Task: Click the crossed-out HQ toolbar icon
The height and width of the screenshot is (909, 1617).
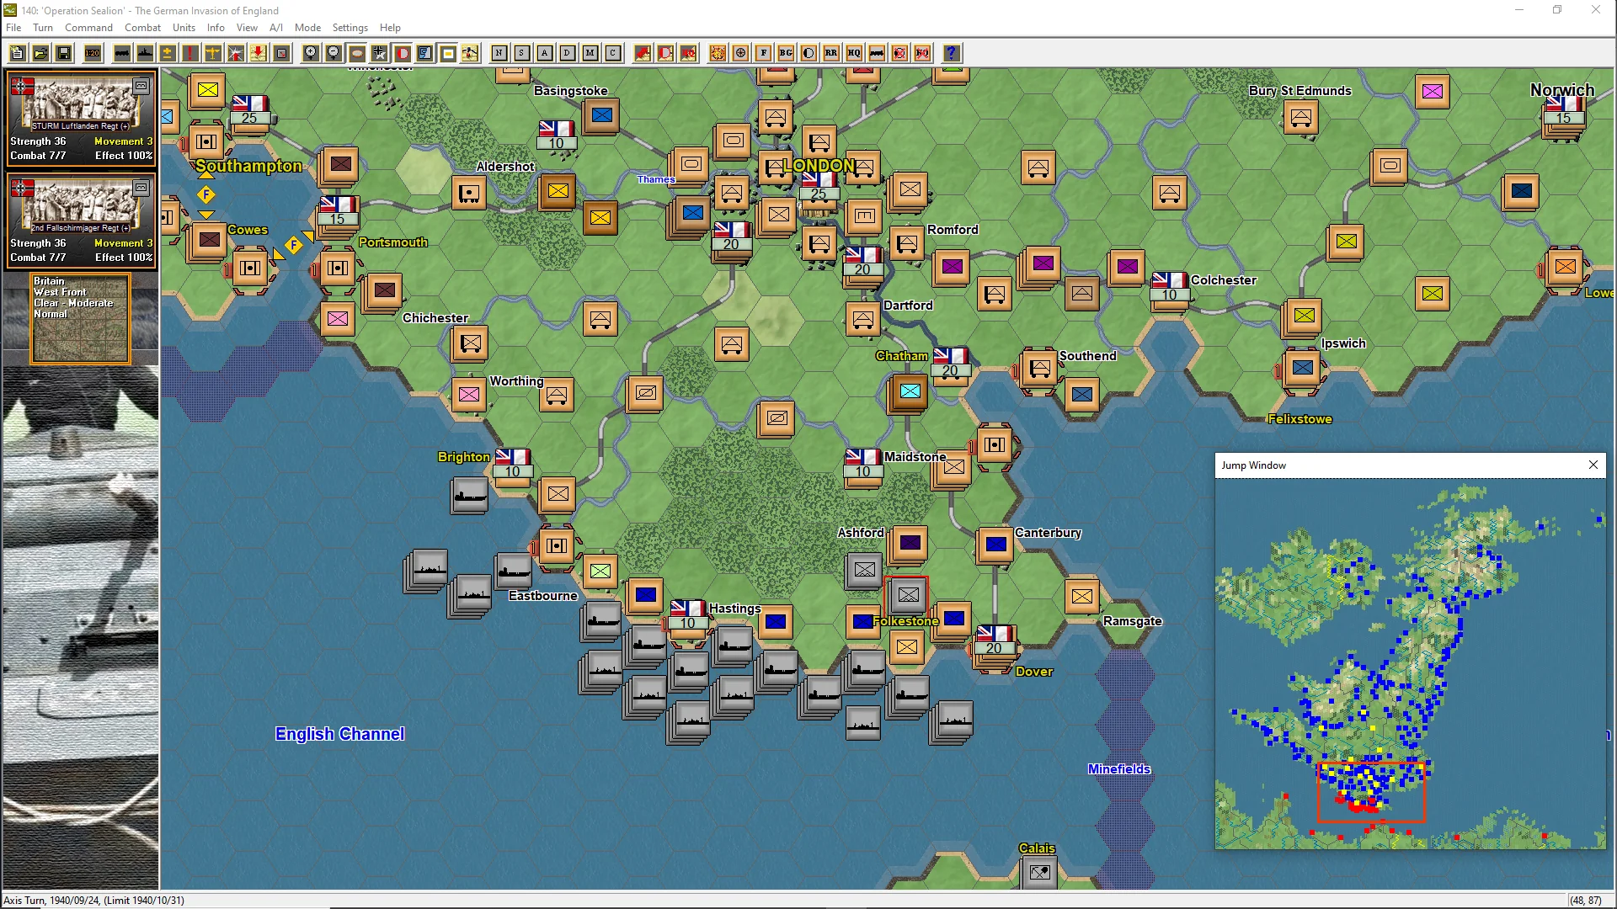Action: pos(922,53)
